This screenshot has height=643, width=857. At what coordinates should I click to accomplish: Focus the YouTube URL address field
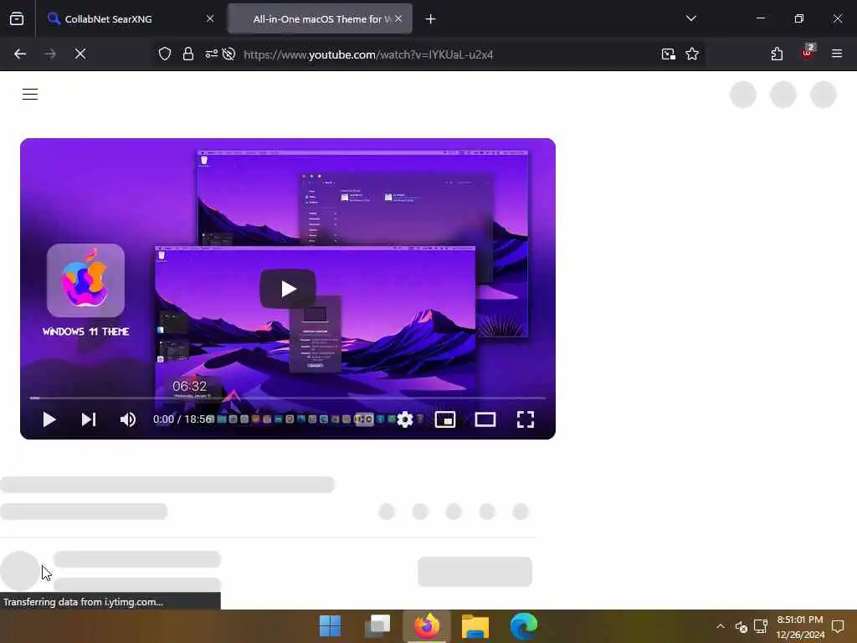click(368, 54)
